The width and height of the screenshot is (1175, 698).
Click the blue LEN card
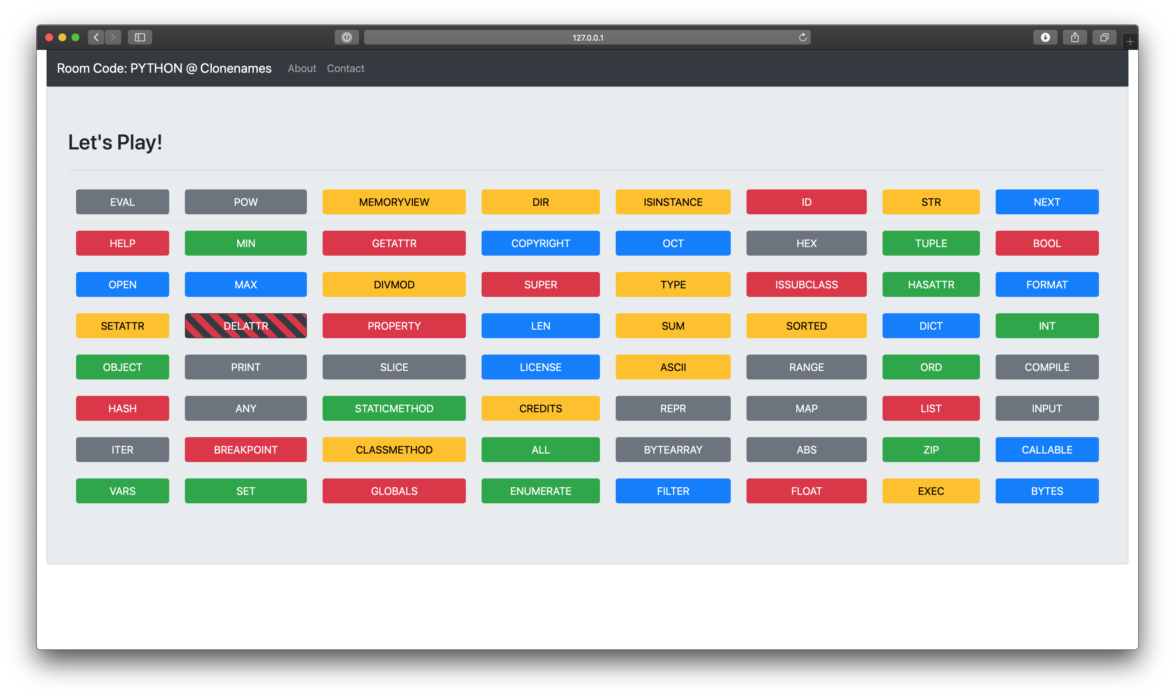coord(540,326)
